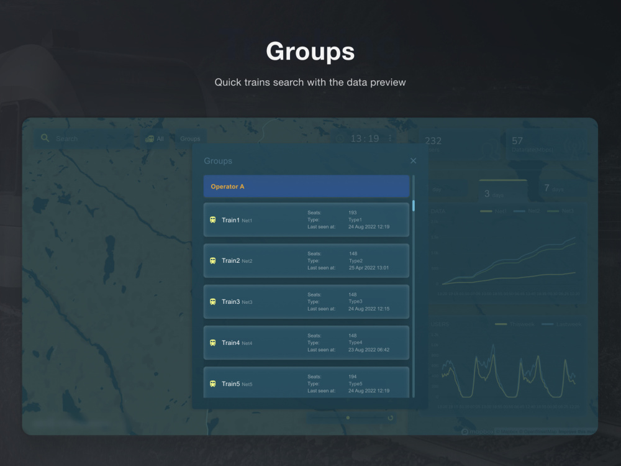The image size is (621, 466).
Task: Click the Type2 value in Train2 card
Action: pos(356,261)
